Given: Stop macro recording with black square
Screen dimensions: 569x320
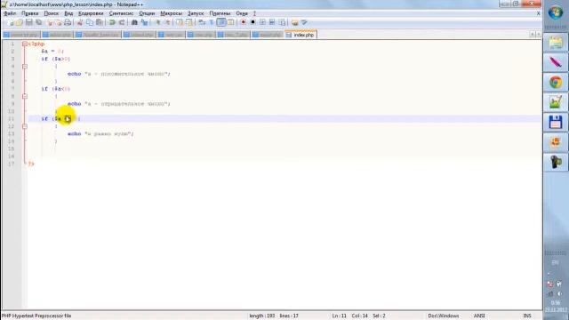Looking at the screenshot, I should (x=252, y=22).
